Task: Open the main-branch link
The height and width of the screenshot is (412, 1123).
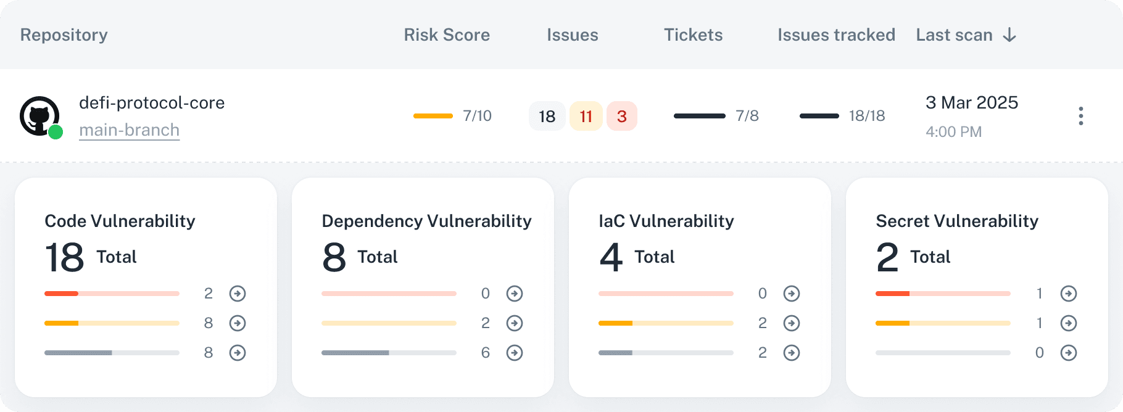Action: (129, 130)
